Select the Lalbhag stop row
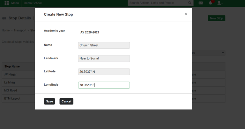 [114, 82]
